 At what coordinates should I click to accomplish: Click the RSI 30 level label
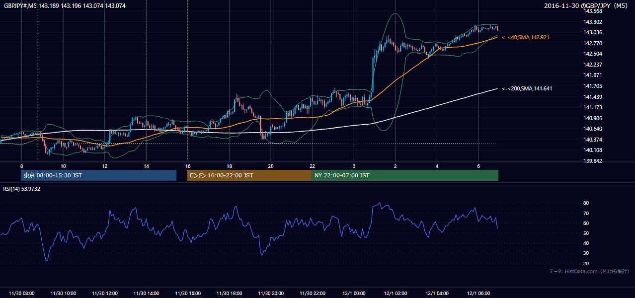pos(586,253)
